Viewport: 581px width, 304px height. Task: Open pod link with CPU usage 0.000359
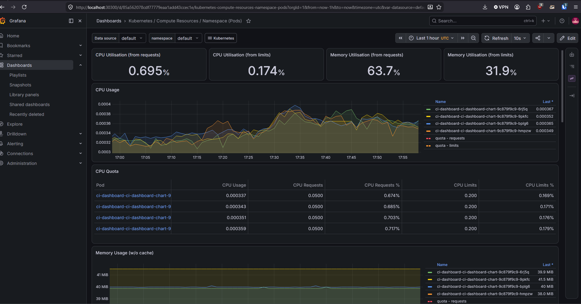coord(133,229)
